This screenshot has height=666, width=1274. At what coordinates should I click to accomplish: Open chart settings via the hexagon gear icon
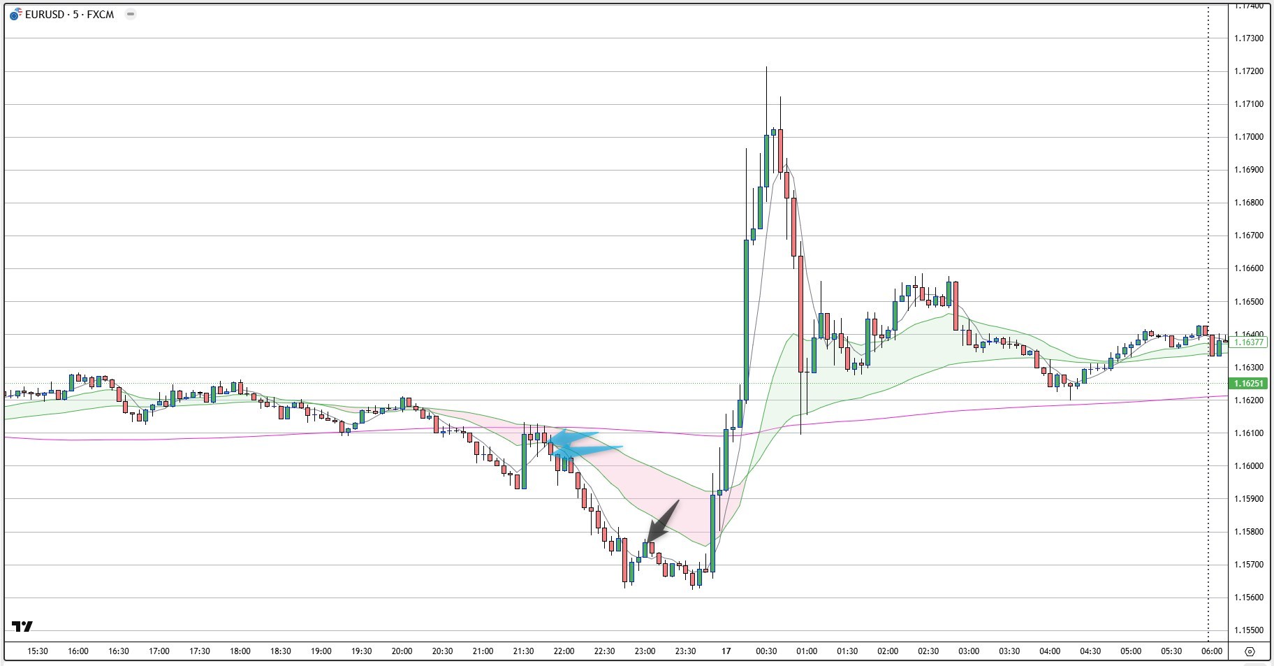[1250, 651]
